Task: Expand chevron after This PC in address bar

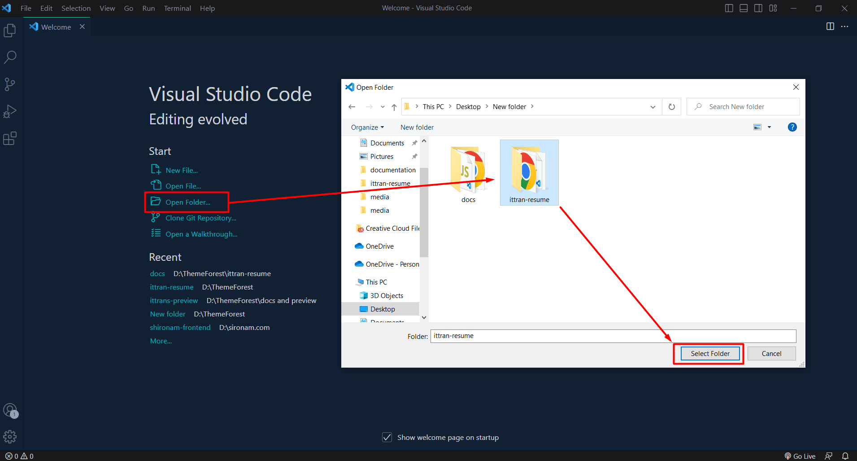Action: point(450,106)
